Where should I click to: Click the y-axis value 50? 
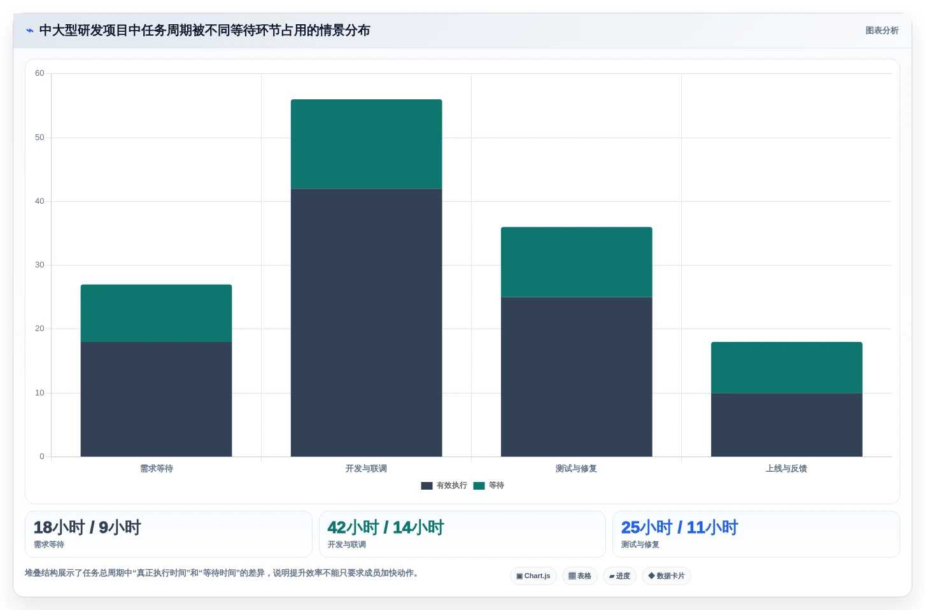coord(39,138)
